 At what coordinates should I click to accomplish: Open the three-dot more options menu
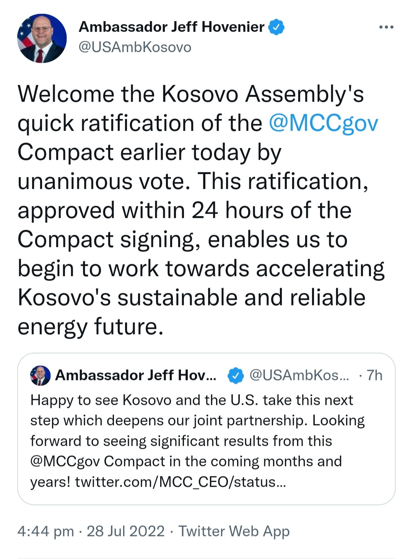point(386,27)
